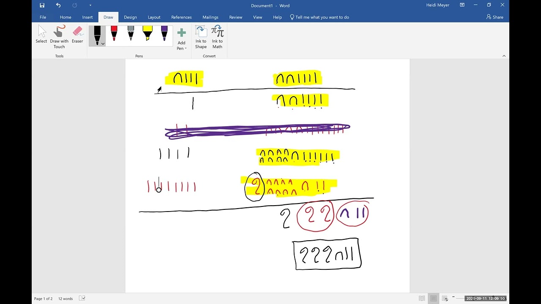Screen dimensions: 541x304
Task: Open the Add Pen dropdown
Action: click(x=181, y=39)
